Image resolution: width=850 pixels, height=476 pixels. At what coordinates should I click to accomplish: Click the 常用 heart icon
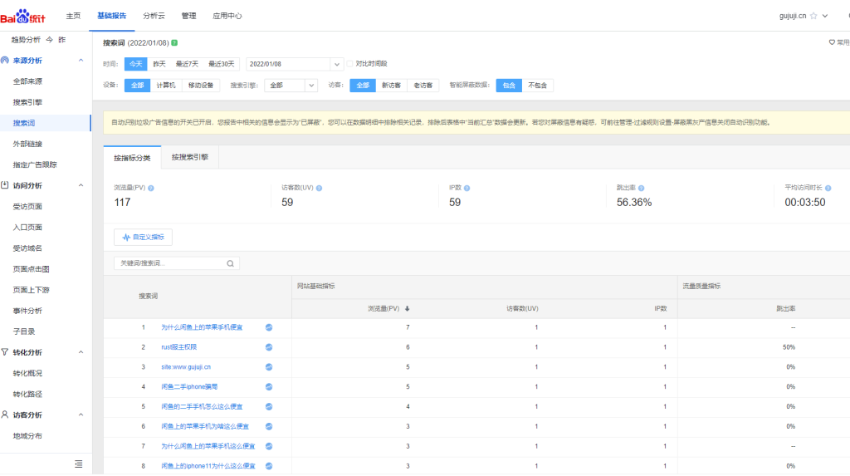pos(832,42)
